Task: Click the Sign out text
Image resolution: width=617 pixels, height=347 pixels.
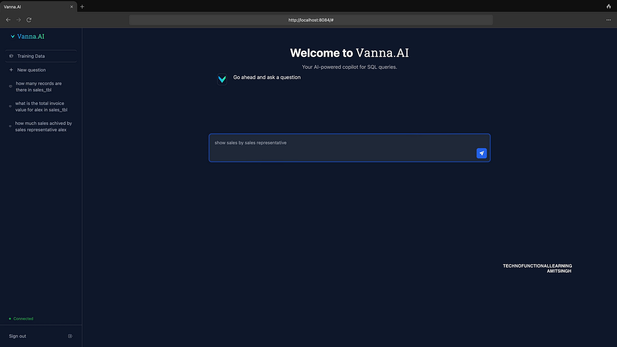Action: tap(18, 336)
